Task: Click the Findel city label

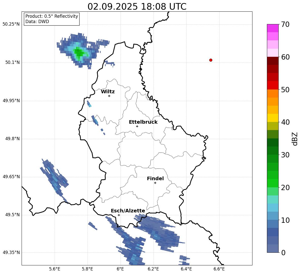Action: point(155,178)
